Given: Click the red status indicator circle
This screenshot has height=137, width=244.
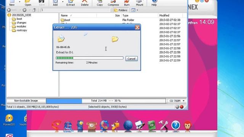Looking at the screenshot, I should [x=181, y=107].
